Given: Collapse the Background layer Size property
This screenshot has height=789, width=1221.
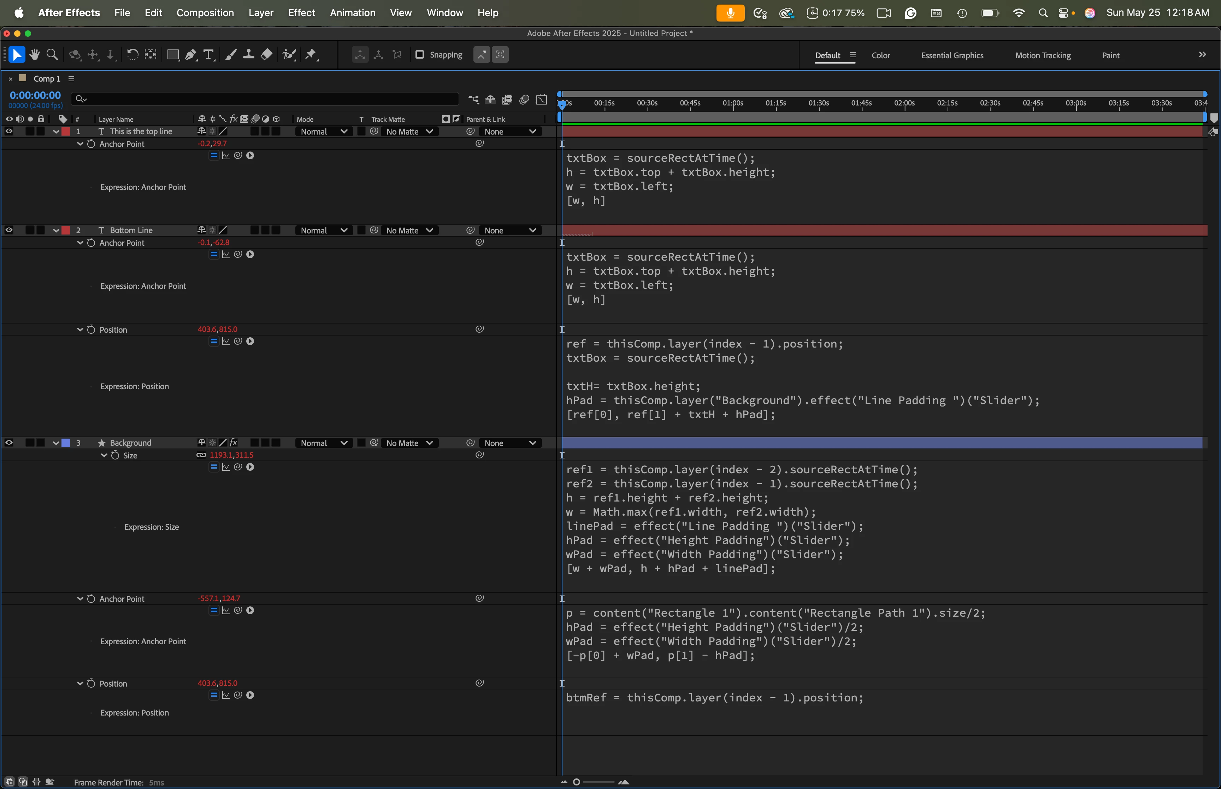Looking at the screenshot, I should [x=104, y=455].
